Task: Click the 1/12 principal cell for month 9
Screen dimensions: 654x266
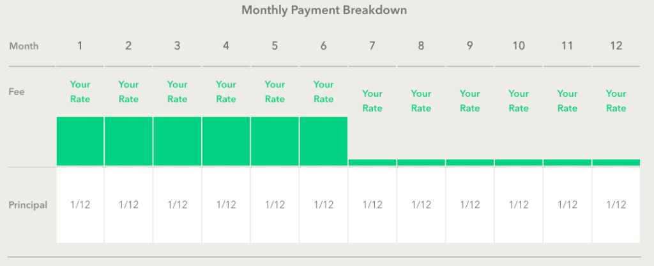Action: (469, 205)
